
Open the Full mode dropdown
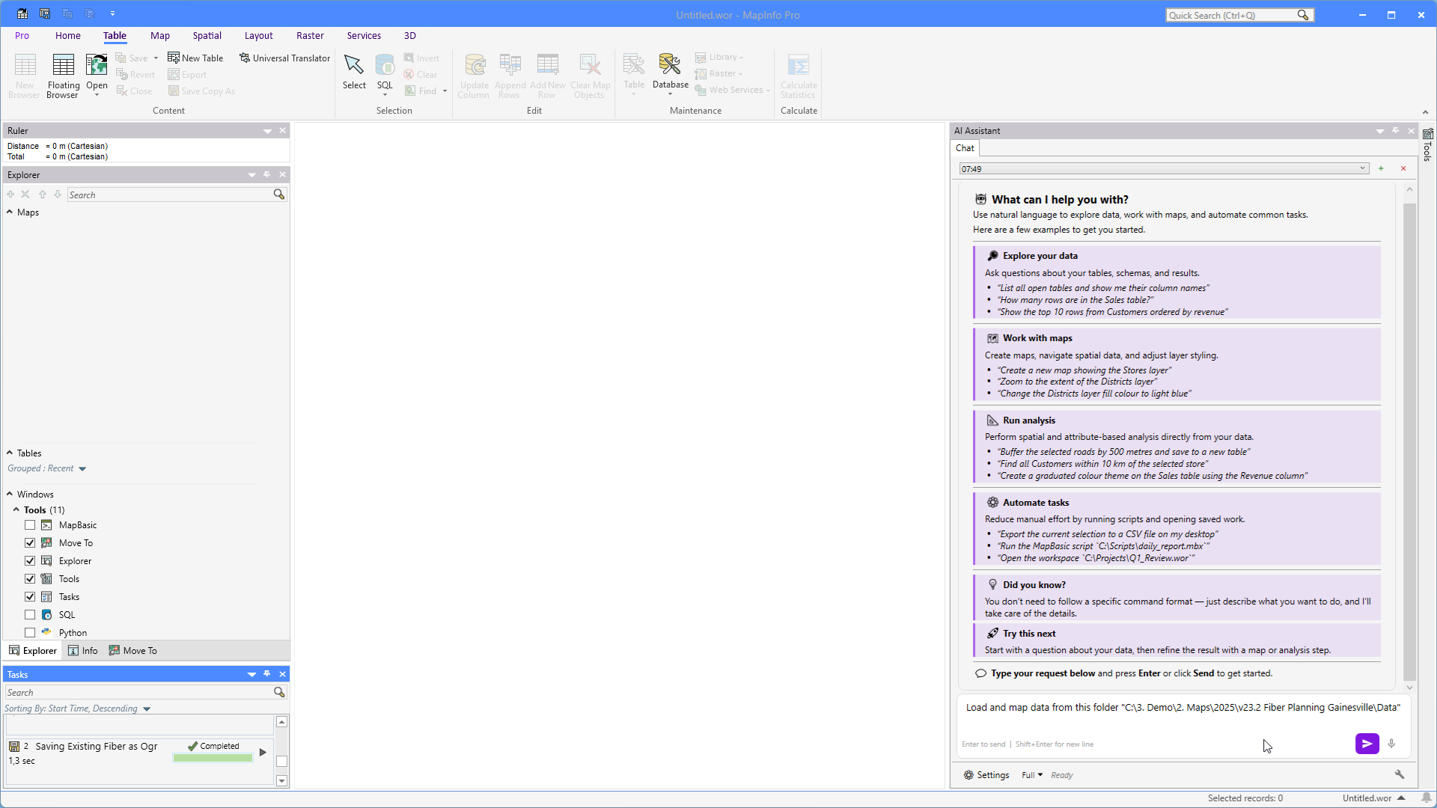pyautogui.click(x=1032, y=775)
